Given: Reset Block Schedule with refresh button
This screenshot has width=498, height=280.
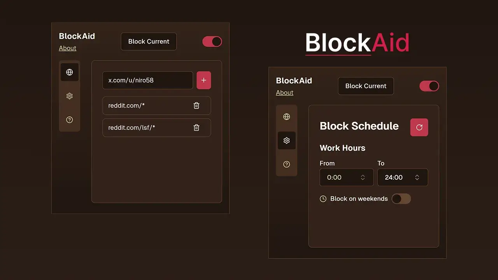Looking at the screenshot, I should coord(419,127).
